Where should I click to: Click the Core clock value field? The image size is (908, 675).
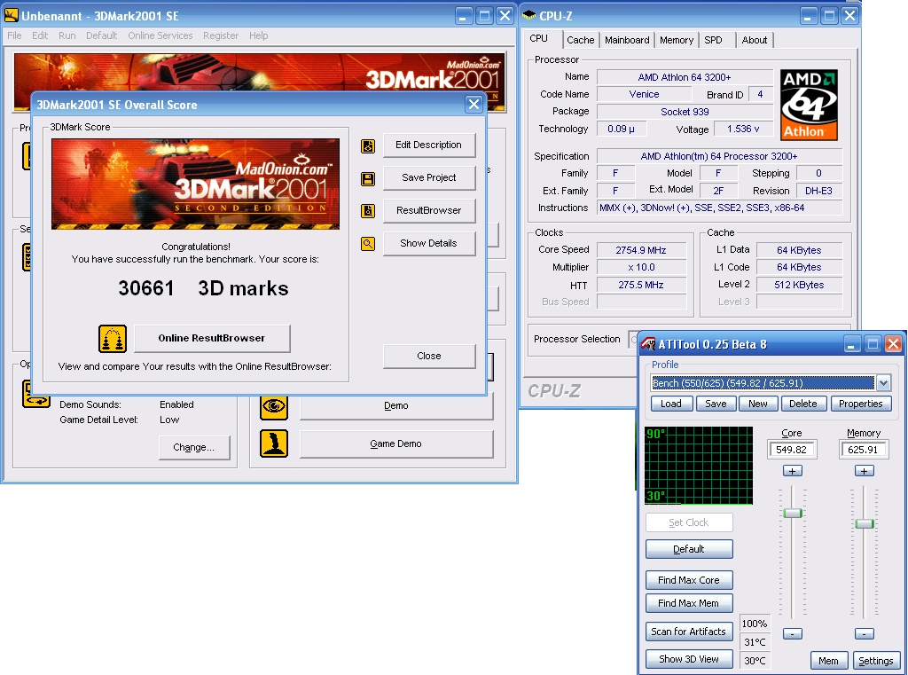pos(792,450)
